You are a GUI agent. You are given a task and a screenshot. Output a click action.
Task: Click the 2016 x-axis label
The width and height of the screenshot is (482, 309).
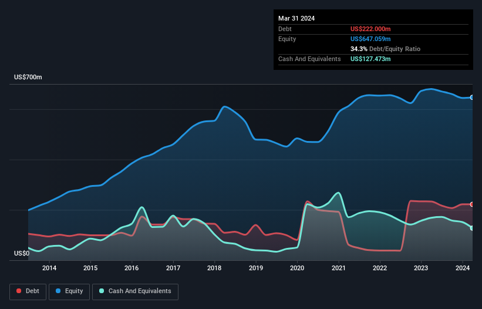click(x=132, y=268)
